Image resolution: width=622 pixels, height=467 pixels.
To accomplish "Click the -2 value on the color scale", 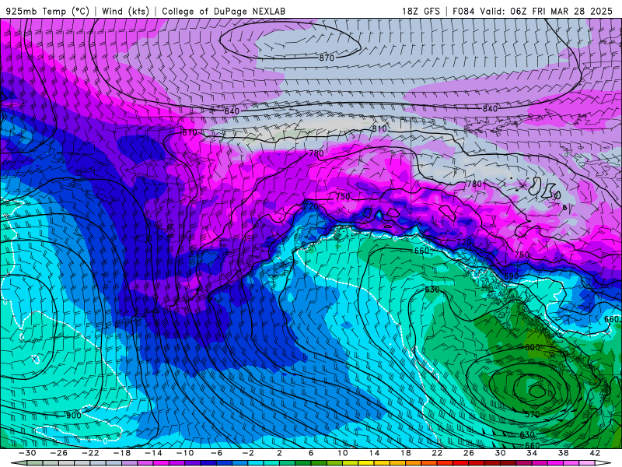I will [x=247, y=453].
